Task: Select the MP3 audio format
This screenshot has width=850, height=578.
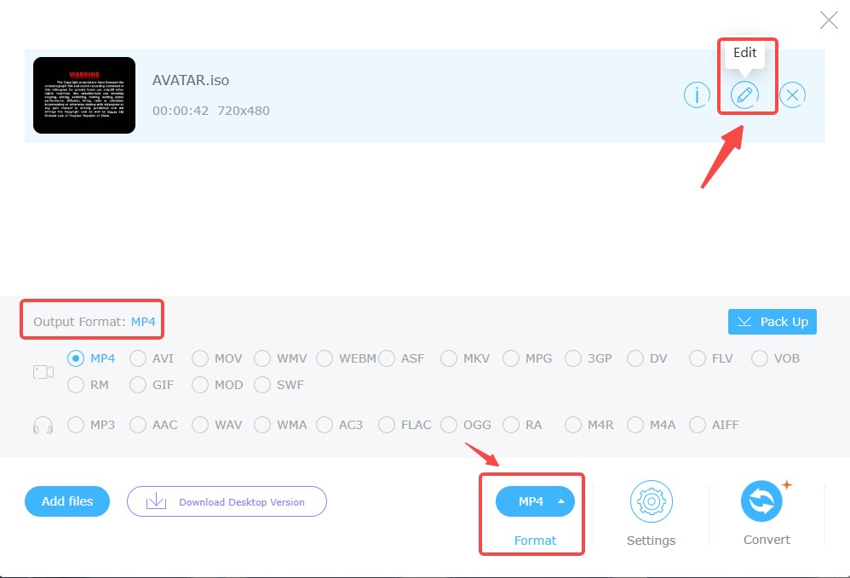Action: [x=76, y=425]
